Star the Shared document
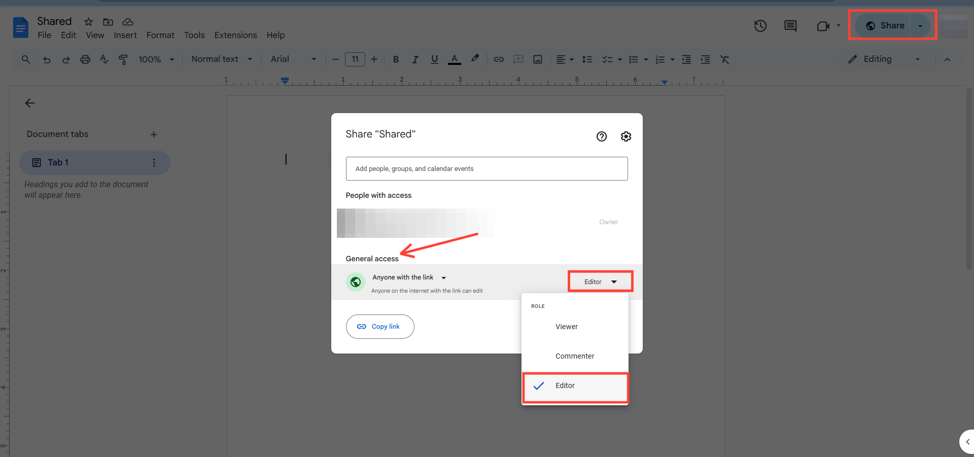The width and height of the screenshot is (974, 457). click(89, 22)
